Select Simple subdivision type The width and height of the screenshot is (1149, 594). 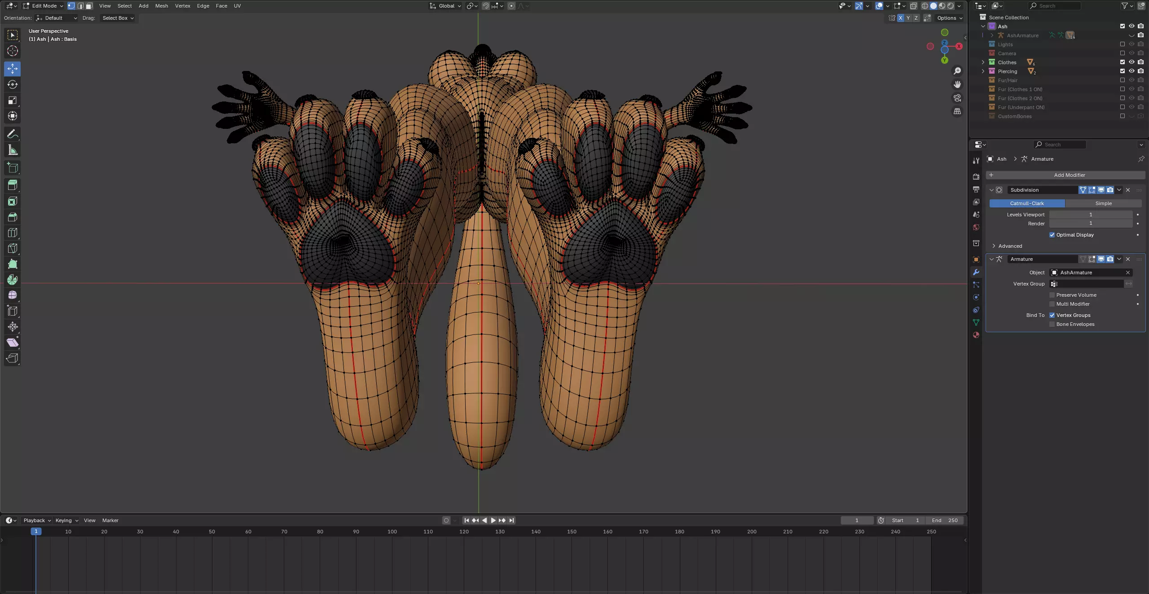tap(1103, 203)
